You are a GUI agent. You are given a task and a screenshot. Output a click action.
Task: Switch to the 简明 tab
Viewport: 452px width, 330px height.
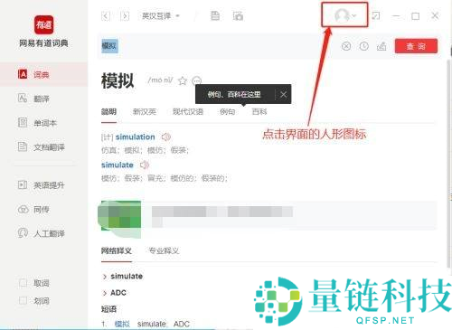pos(108,112)
